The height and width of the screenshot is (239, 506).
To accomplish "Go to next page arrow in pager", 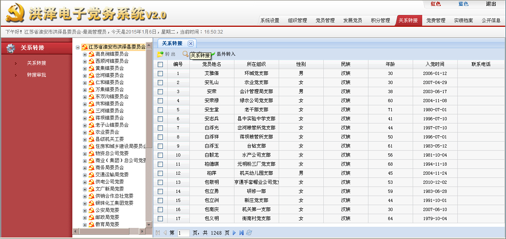I will point(234,233).
